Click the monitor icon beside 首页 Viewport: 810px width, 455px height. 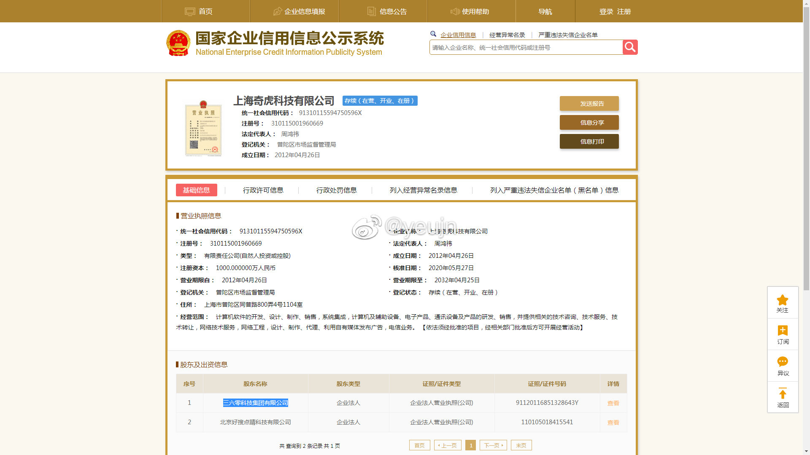(x=190, y=11)
